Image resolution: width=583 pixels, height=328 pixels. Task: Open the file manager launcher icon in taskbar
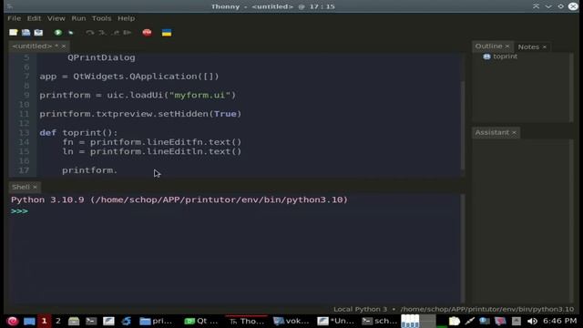[74, 321]
